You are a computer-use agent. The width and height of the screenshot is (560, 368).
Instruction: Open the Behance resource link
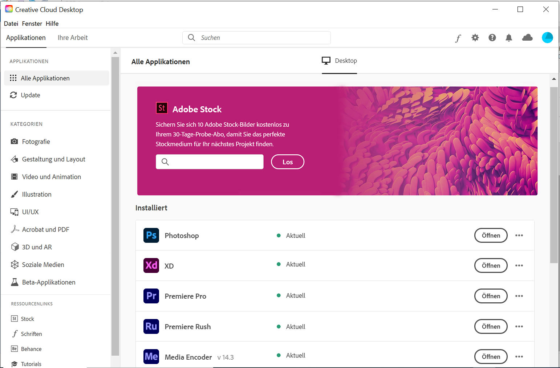tap(31, 348)
